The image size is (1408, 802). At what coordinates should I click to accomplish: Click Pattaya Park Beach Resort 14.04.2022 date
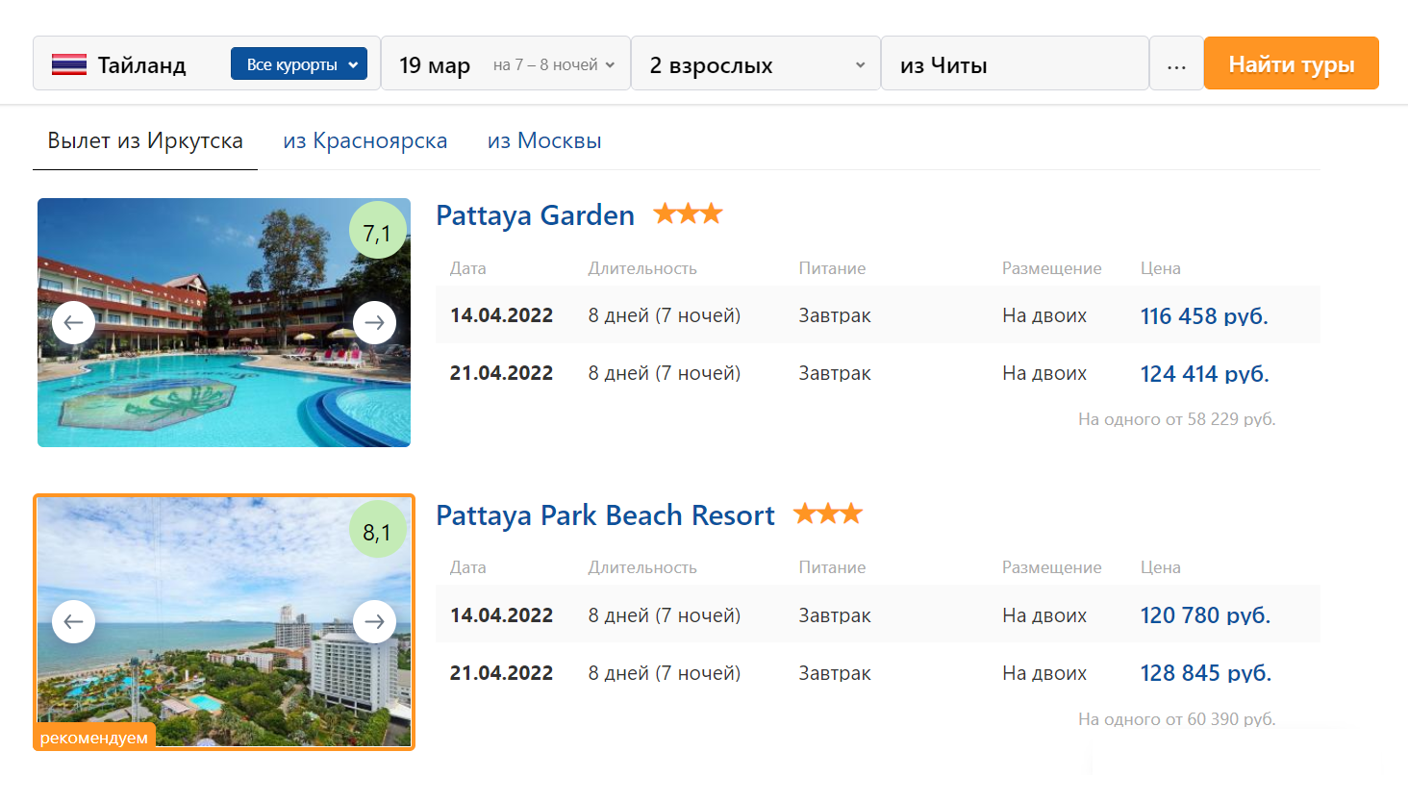point(501,615)
